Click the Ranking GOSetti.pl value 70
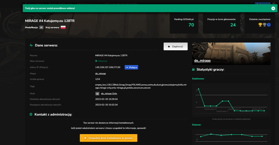 point(191,25)
